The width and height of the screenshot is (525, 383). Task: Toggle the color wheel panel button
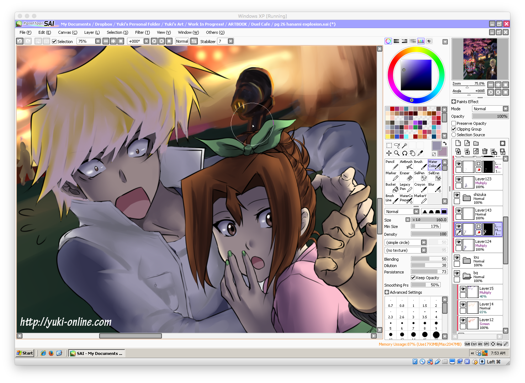click(388, 41)
